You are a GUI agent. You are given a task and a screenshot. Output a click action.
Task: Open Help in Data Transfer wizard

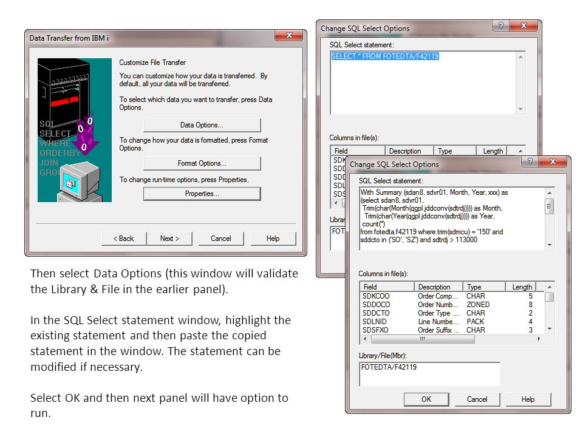pos(273,239)
